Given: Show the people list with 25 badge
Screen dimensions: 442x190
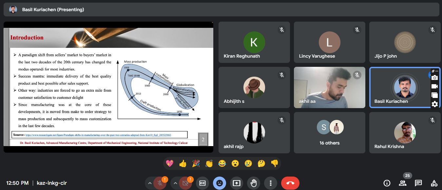Looking at the screenshot, I should coord(403,183).
